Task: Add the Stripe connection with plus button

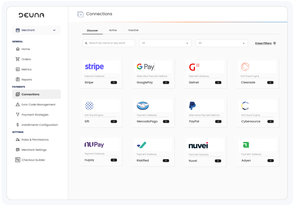Action: pos(114,82)
